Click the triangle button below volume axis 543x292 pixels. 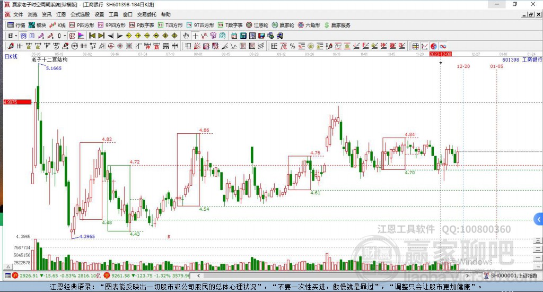[8, 267]
